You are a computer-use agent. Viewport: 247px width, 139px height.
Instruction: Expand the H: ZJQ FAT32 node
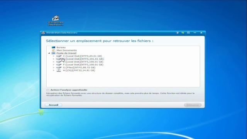pyautogui.click(x=54, y=70)
